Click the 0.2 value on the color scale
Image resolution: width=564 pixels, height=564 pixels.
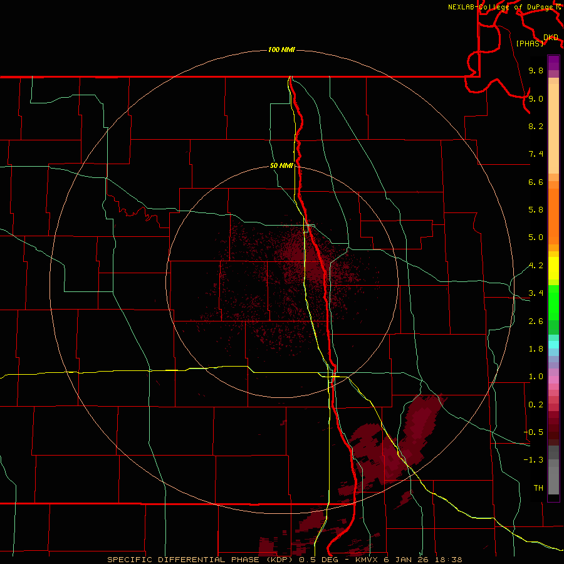click(536, 405)
